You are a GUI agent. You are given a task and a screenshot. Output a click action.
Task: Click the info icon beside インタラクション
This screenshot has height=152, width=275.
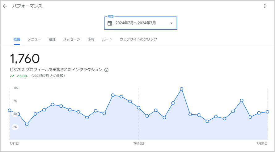[107, 70]
